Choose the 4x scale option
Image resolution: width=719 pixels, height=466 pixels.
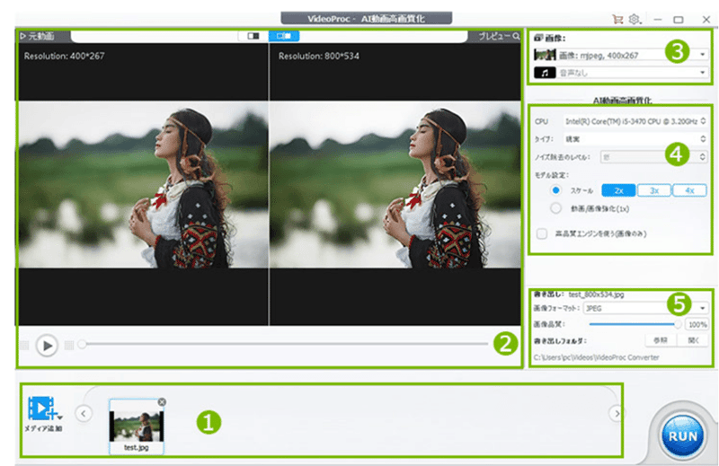689,190
